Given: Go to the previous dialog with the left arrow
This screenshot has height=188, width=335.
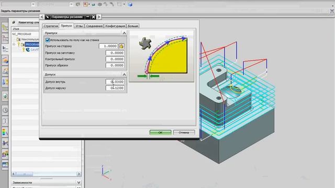Looking at the screenshot, I should (x=42, y=17).
